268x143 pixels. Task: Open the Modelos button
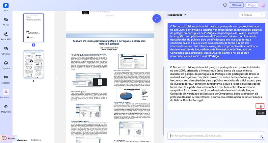pyautogui.click(x=236, y=5)
